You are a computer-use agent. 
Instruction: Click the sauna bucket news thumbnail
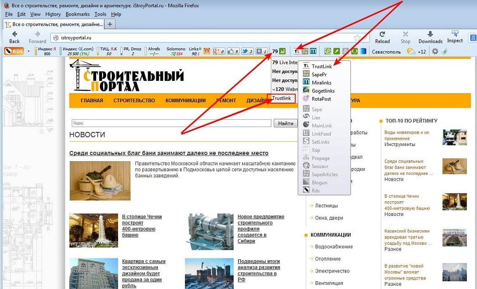point(100,181)
